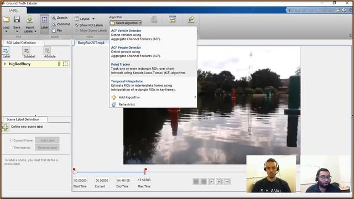
Task: Open the arrow under Load
Action: pyautogui.click(x=6, y=31)
